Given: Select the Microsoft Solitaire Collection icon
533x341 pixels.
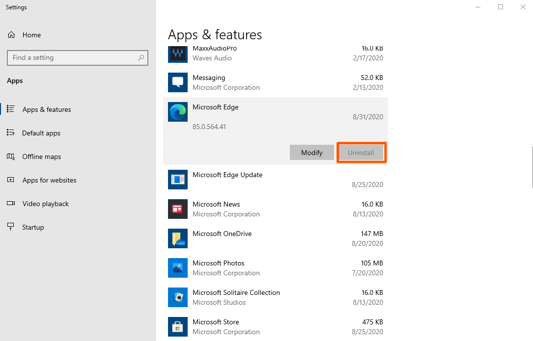Looking at the screenshot, I should coord(178,297).
